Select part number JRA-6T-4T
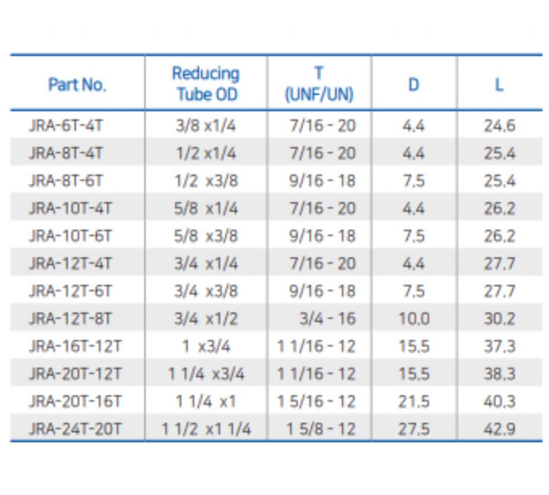The image size is (549, 495). coord(66,126)
